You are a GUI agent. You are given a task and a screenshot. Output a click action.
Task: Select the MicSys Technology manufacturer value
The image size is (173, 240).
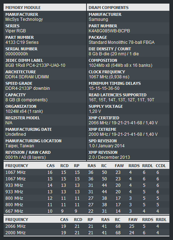pos(24,19)
